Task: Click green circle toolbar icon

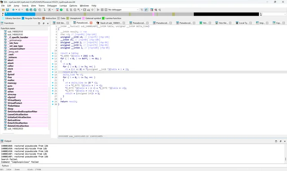Action: click(61, 10)
